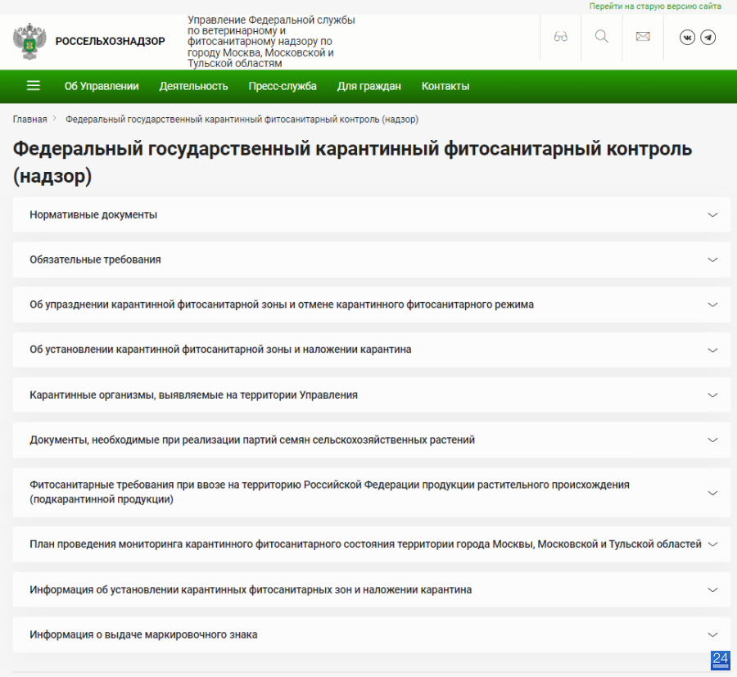Expand chevron for Карантинные организмы section
Image resolution: width=737 pixels, height=677 pixels.
(712, 395)
